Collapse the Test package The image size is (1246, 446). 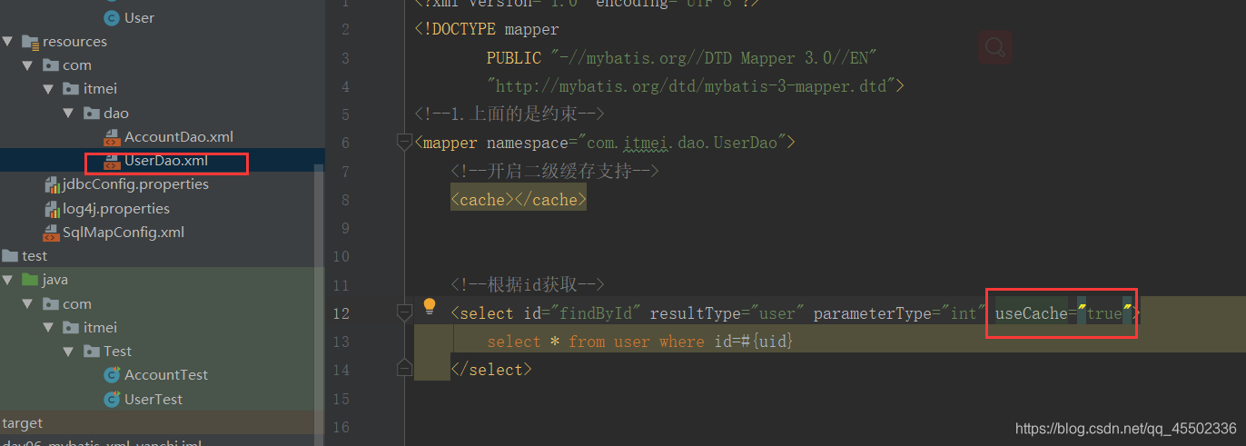click(x=68, y=351)
